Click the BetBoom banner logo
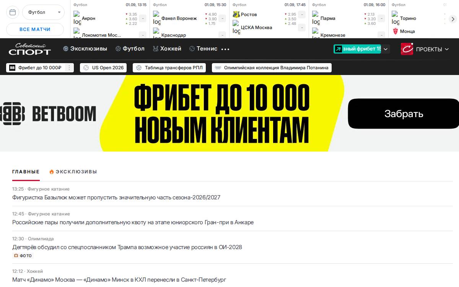 pos(48,114)
